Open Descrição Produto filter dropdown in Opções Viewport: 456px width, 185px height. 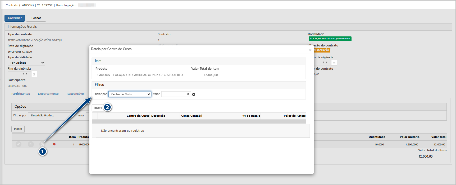pos(52,115)
